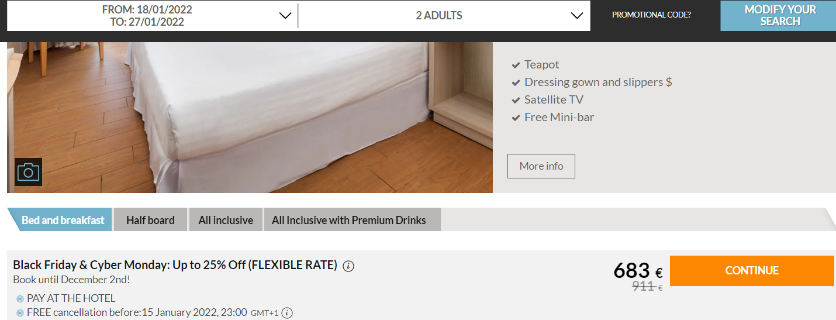The width and height of the screenshot is (836, 320).
Task: Open the room photo gallery camera icon
Action: click(28, 172)
